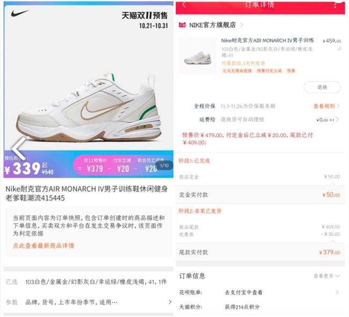Viewport: 349px width, 317px height.
Task: Click 查看规则 price protection link
Action: (x=326, y=106)
